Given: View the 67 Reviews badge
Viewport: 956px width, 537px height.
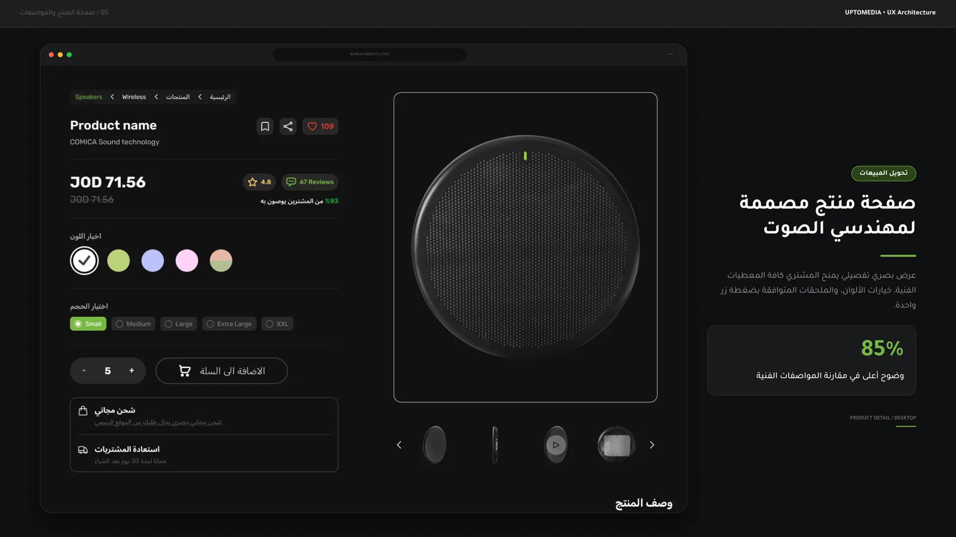Looking at the screenshot, I should point(310,182).
